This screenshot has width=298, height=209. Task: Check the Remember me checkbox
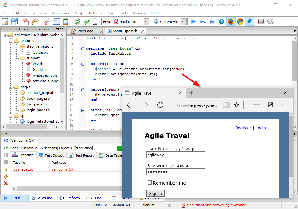point(149,183)
